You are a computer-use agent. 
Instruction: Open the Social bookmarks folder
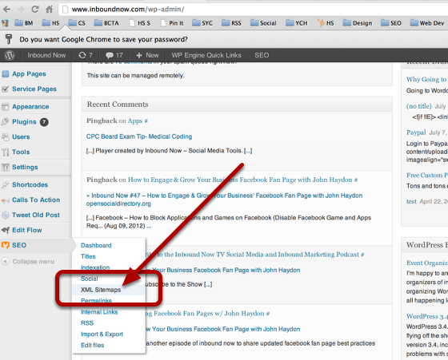point(263,23)
